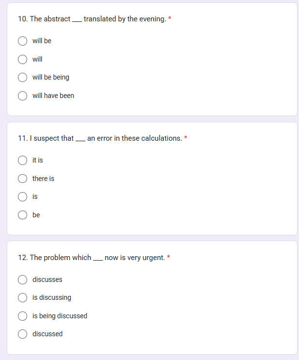The image size is (299, 360).
Task: Select 'will be being' radio button
Action: [22, 78]
